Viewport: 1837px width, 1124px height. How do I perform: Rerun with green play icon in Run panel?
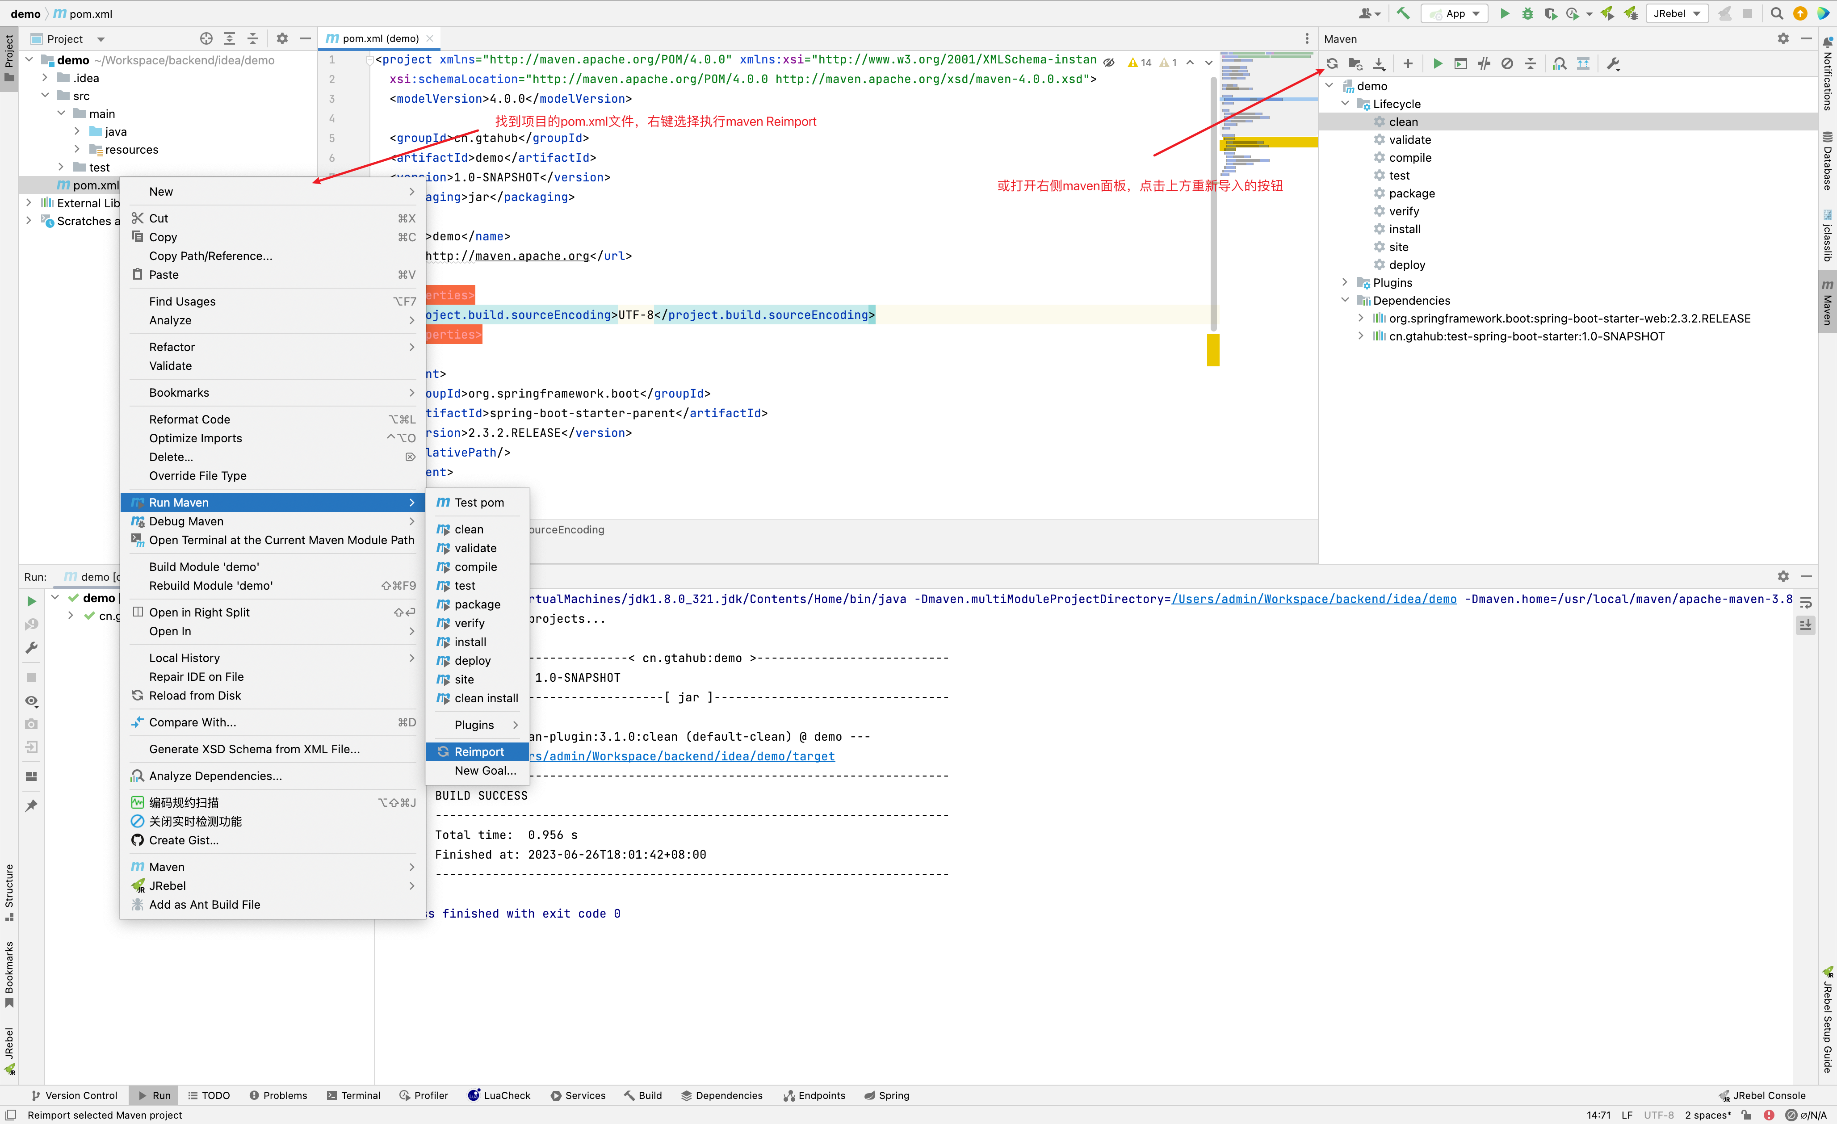coord(31,601)
